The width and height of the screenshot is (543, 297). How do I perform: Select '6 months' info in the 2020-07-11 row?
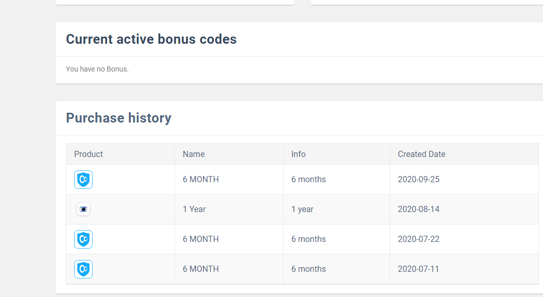click(x=308, y=269)
